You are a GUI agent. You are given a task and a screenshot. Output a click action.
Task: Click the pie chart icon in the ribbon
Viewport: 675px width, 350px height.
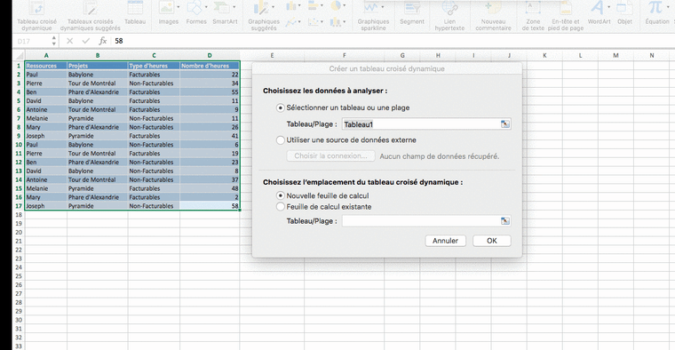337,5
